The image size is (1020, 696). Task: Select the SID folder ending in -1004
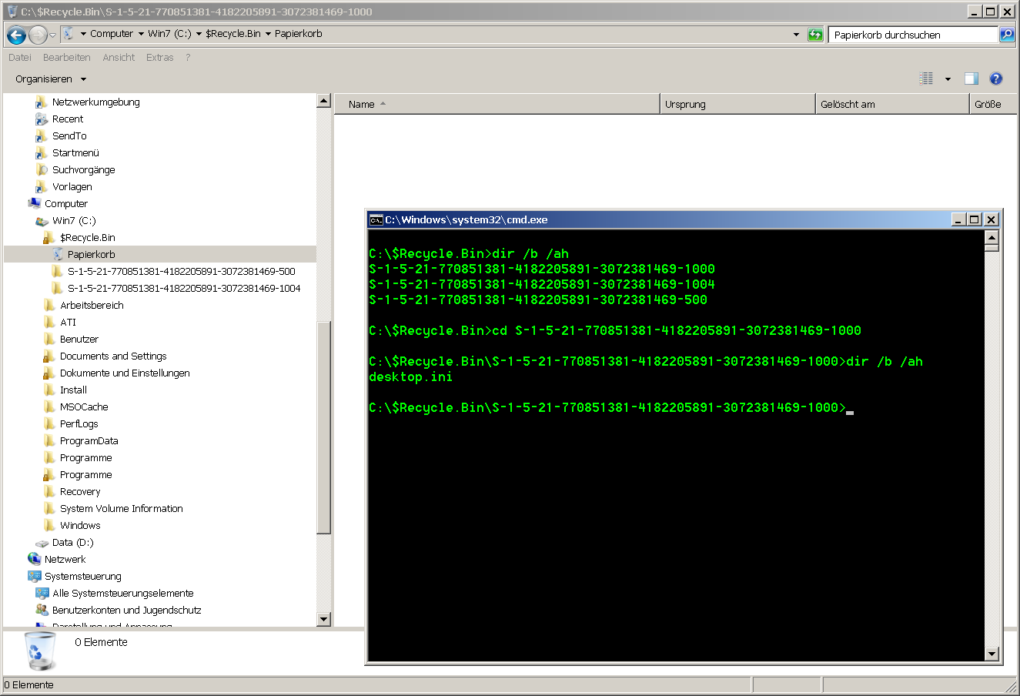click(x=184, y=288)
